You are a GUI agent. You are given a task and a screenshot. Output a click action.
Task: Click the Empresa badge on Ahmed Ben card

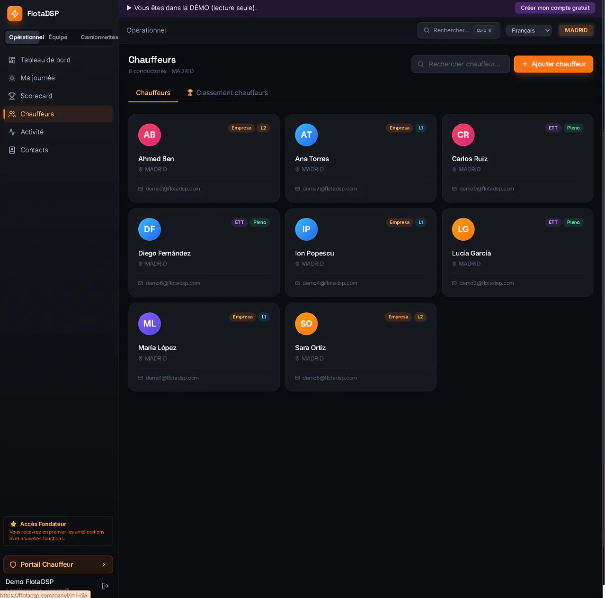(x=241, y=128)
